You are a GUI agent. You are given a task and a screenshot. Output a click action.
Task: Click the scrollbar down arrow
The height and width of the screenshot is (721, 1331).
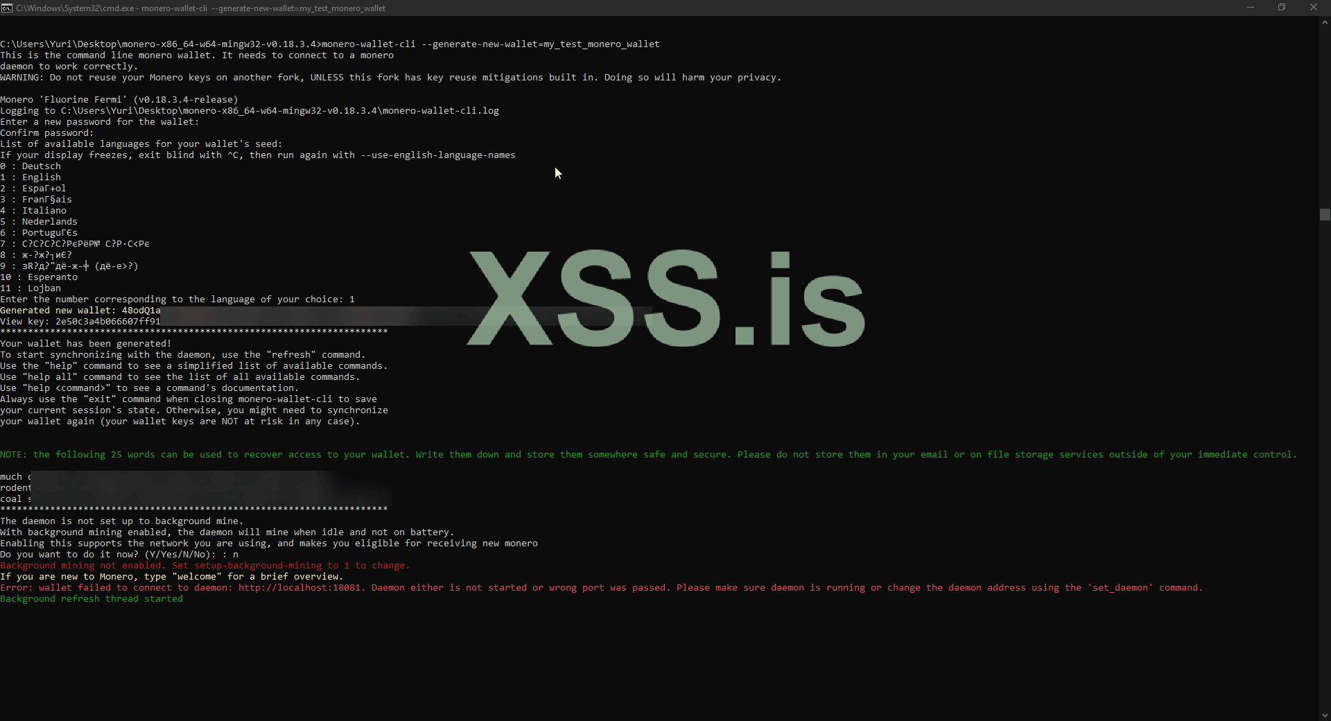click(x=1325, y=715)
